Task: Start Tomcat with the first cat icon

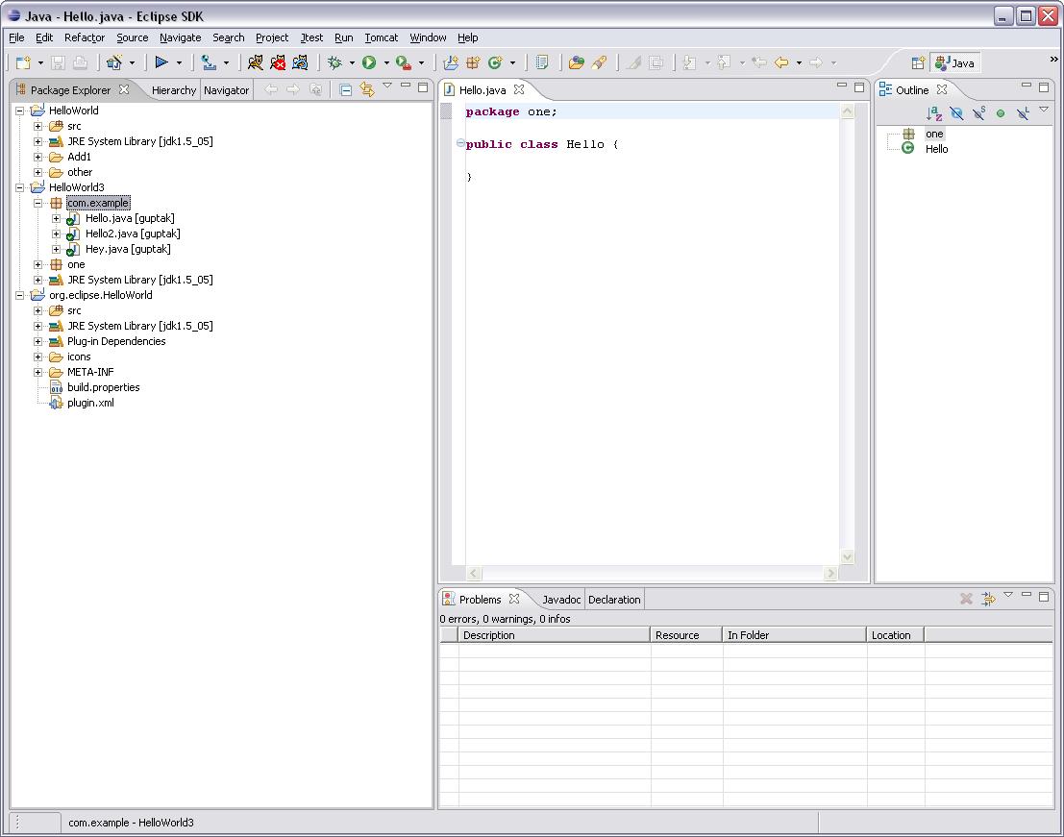Action: (255, 63)
